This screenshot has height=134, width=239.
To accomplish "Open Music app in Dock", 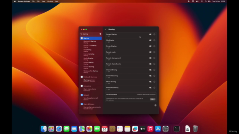I will pos(150,129).
